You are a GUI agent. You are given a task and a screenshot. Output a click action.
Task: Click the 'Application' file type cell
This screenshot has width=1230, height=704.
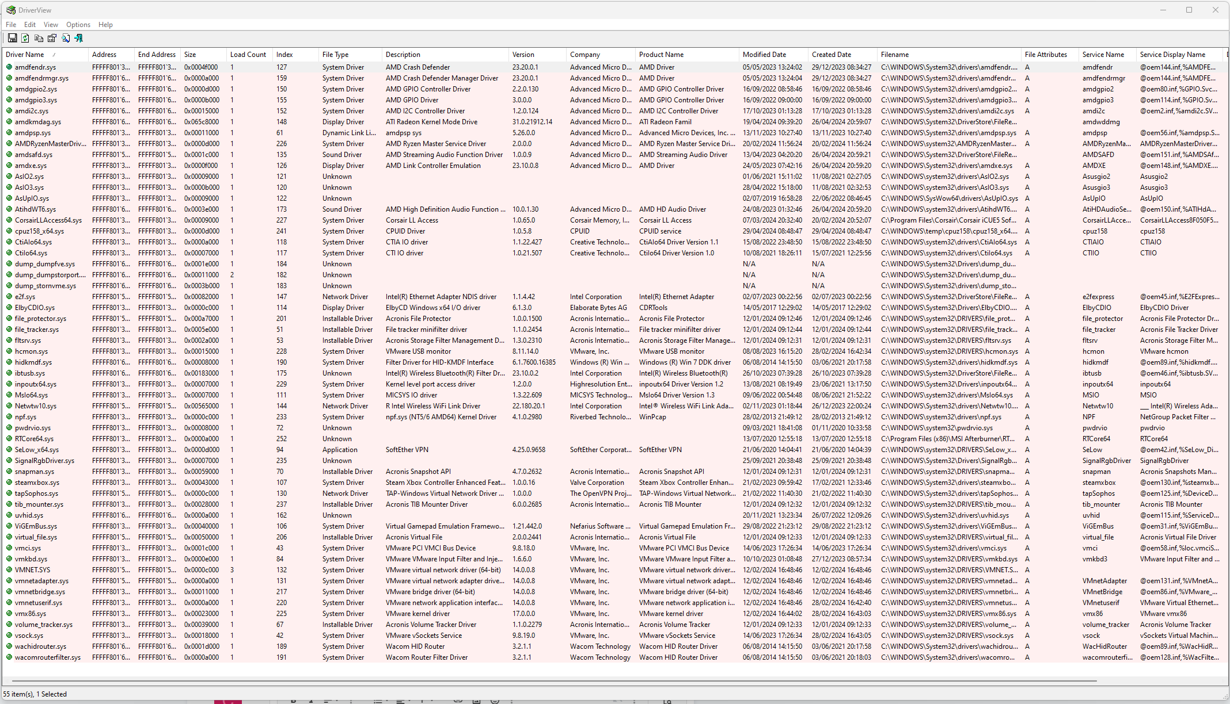pyautogui.click(x=340, y=449)
